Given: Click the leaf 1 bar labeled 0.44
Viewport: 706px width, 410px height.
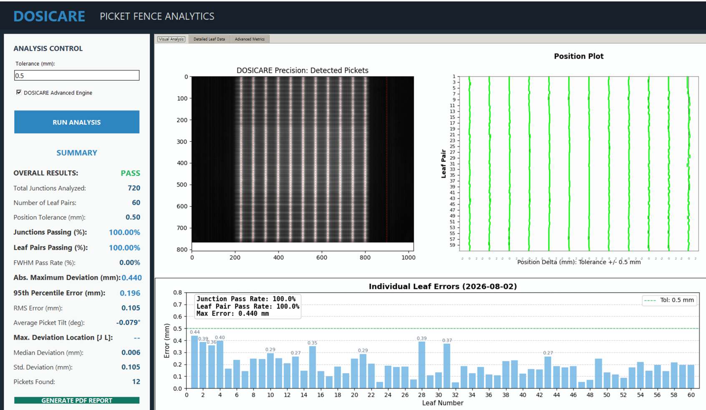Looking at the screenshot, I should 194,362.
